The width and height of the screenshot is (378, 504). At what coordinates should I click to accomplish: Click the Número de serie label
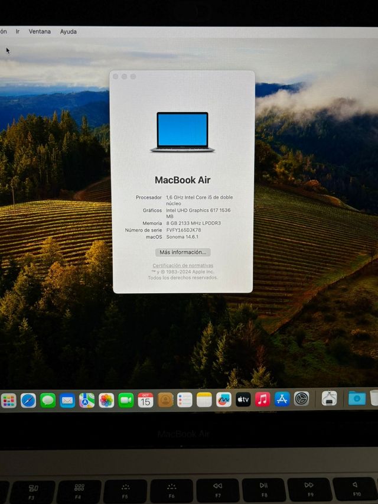[x=144, y=230]
